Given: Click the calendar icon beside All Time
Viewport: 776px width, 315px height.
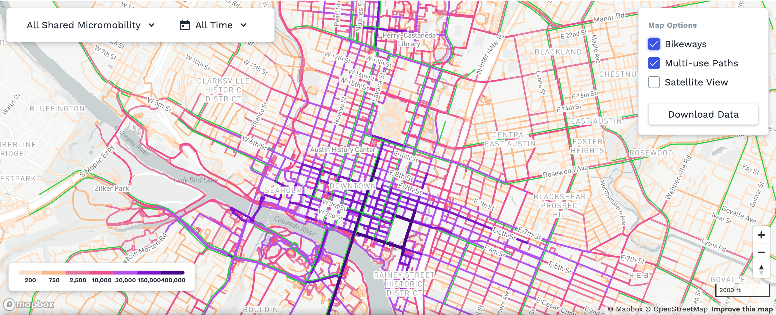Looking at the screenshot, I should 185,25.
